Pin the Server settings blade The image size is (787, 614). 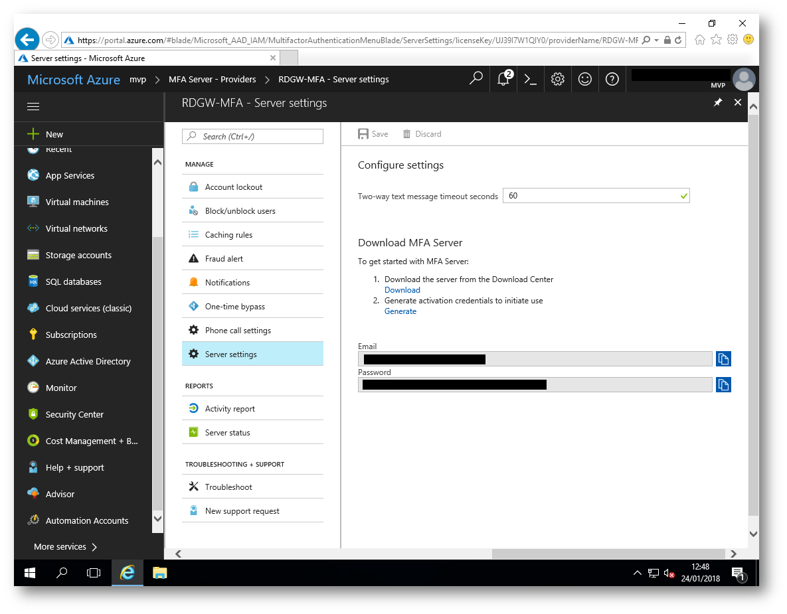(x=718, y=102)
